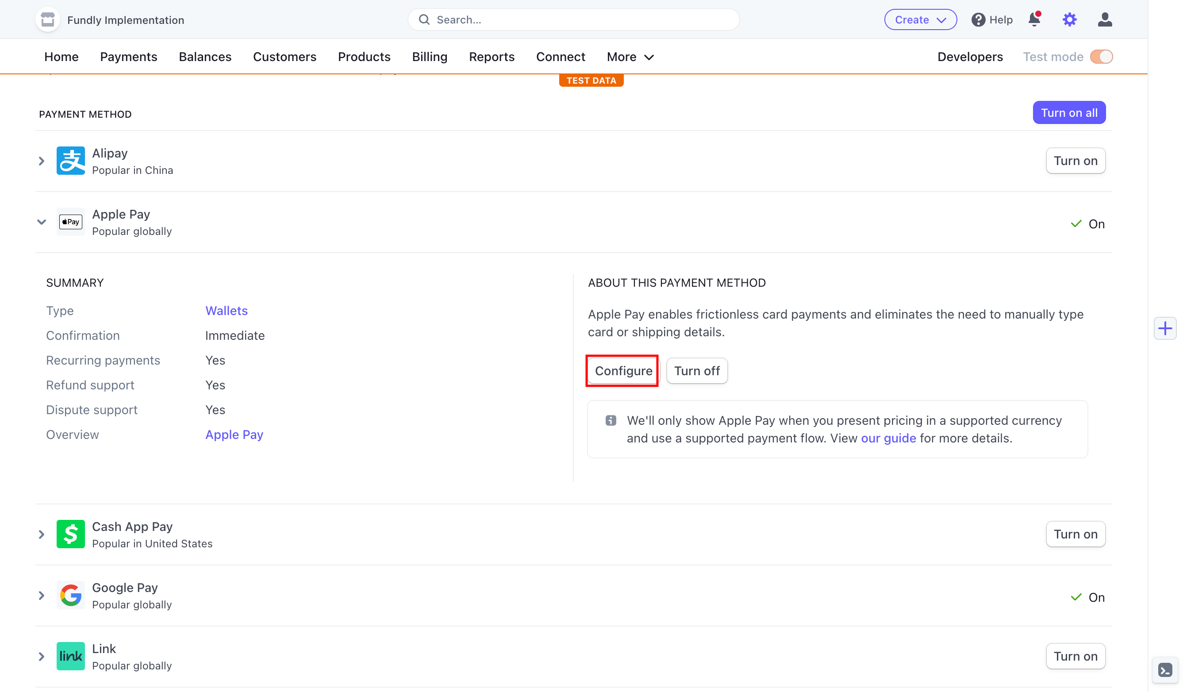This screenshot has height=692, width=1183.
Task: Open the Wallets type link
Action: [x=226, y=311]
